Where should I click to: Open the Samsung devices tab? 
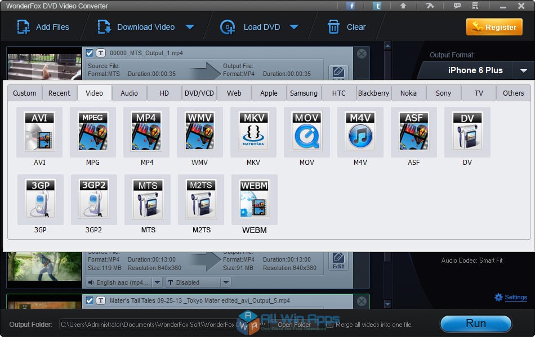click(304, 93)
